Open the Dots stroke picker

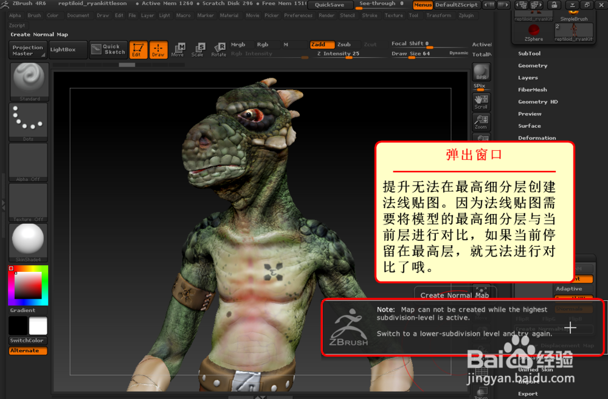click(x=29, y=122)
